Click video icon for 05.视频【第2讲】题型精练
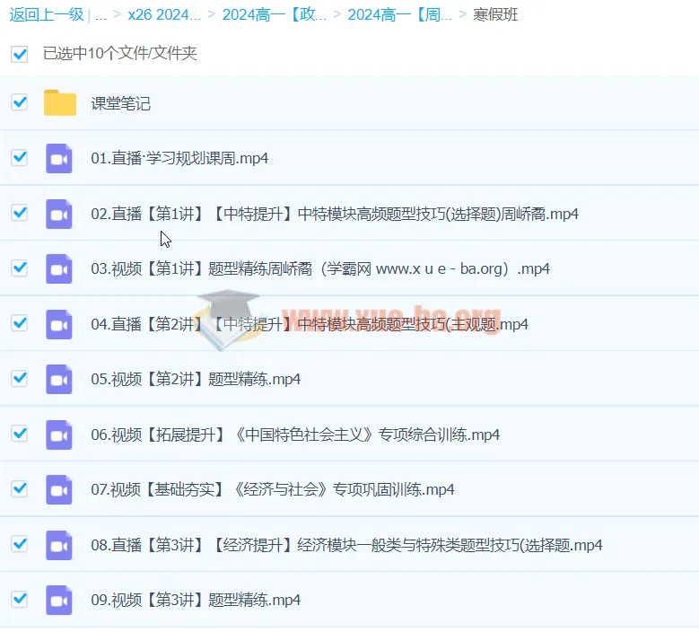Screen dimensions: 699x641 tap(59, 379)
